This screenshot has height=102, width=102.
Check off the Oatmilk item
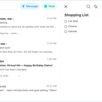pos(66,31)
